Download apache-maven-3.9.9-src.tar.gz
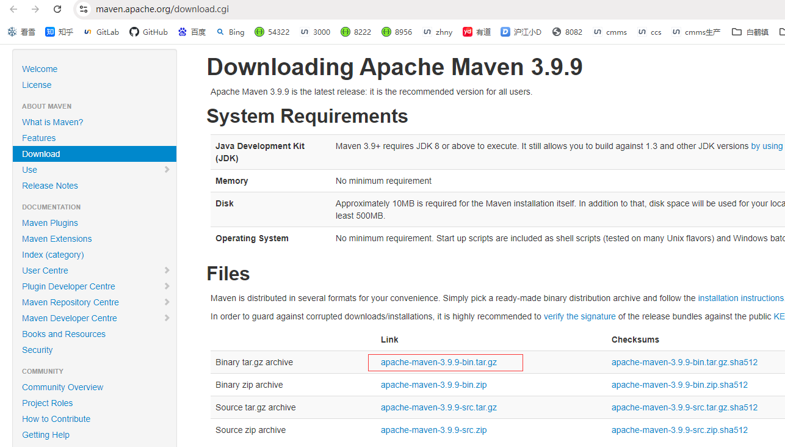Image resolution: width=785 pixels, height=447 pixels. 439,407
